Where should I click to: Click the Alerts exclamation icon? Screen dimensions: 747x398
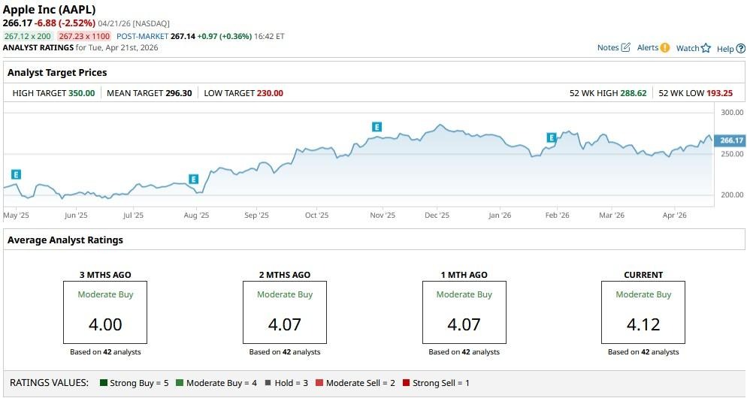pos(664,47)
